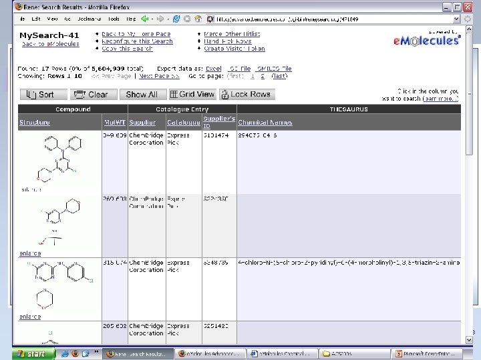
Task: Jump to results page 2
Action: [263, 76]
